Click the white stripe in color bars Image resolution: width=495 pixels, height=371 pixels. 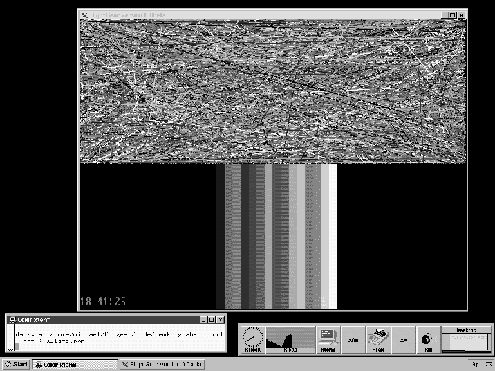(x=332, y=235)
